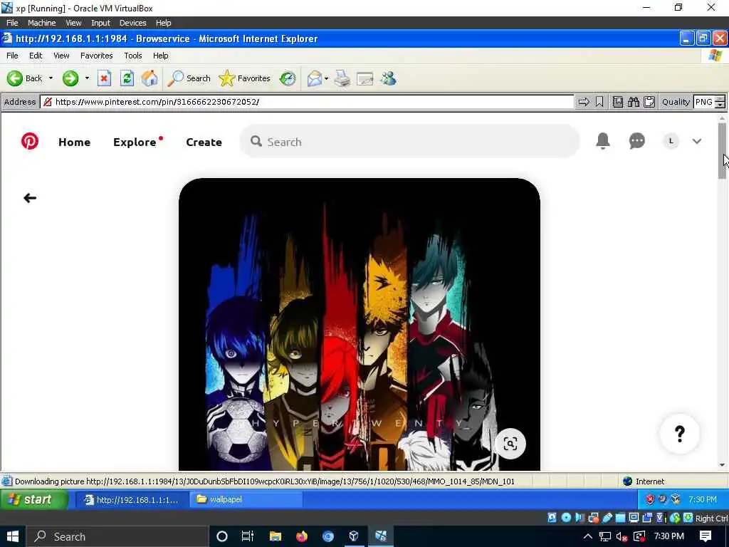Open the Back history dropdown arrow
This screenshot has height=547, width=729.
pyautogui.click(x=51, y=78)
